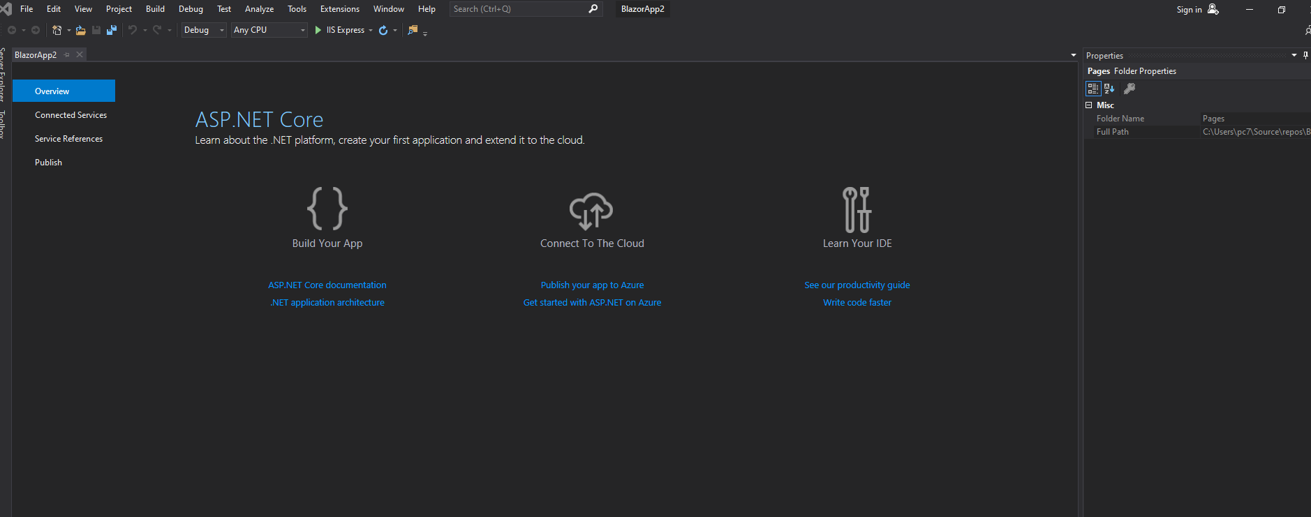Open the Test menu
Image resolution: width=1311 pixels, height=517 pixels.
[x=224, y=9]
